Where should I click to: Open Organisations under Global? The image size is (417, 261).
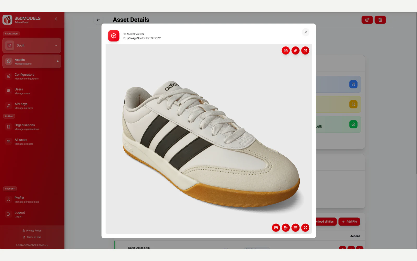tap(32, 127)
